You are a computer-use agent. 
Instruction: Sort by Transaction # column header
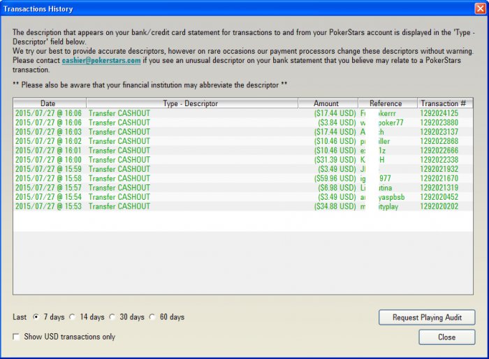click(445, 103)
